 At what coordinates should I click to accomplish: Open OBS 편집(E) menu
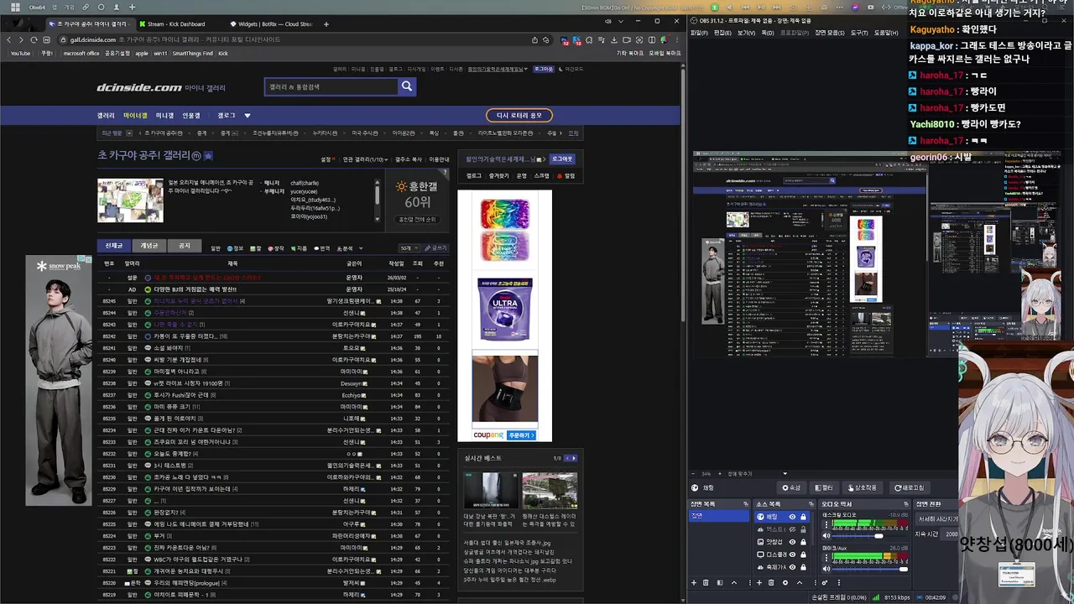(722, 33)
